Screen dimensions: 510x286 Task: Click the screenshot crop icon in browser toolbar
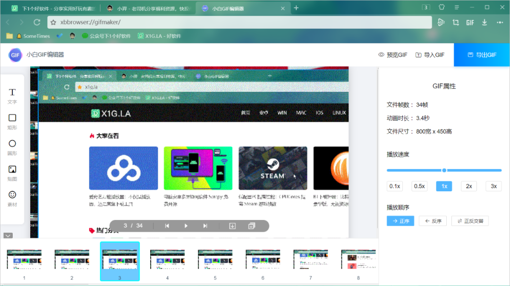(x=456, y=22)
